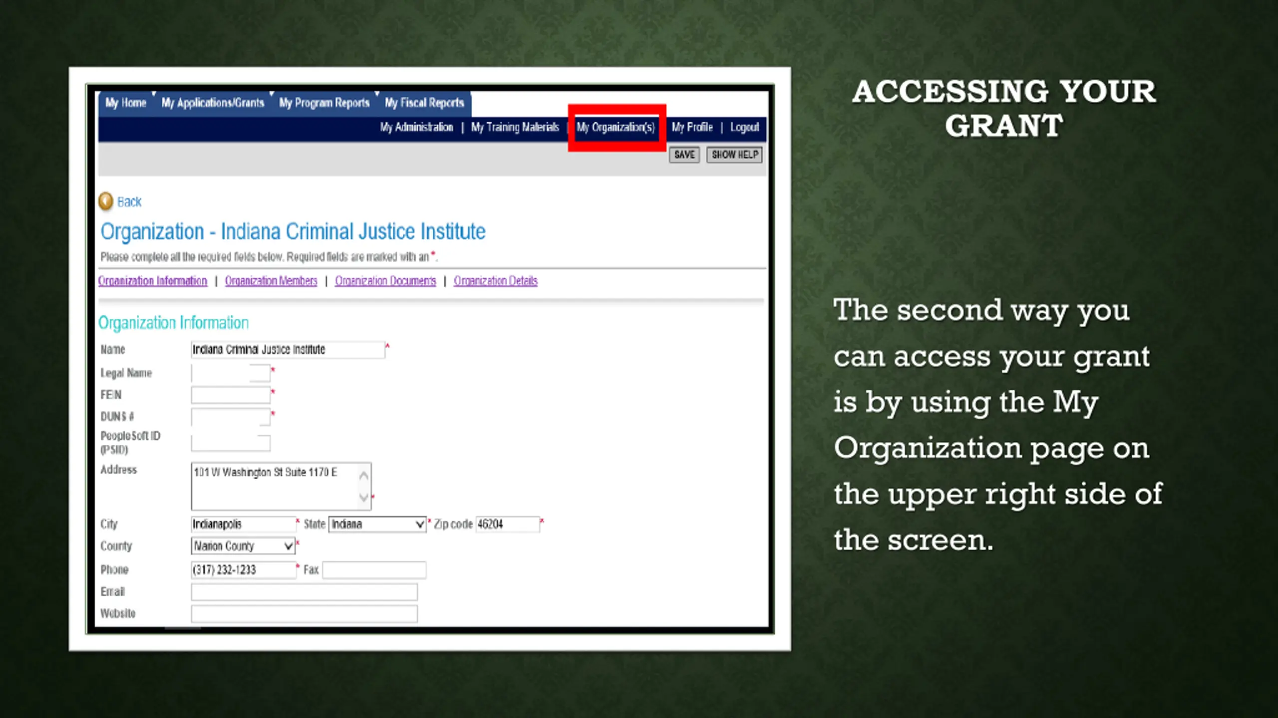
Task: Open My Training Materials link
Action: (x=515, y=128)
